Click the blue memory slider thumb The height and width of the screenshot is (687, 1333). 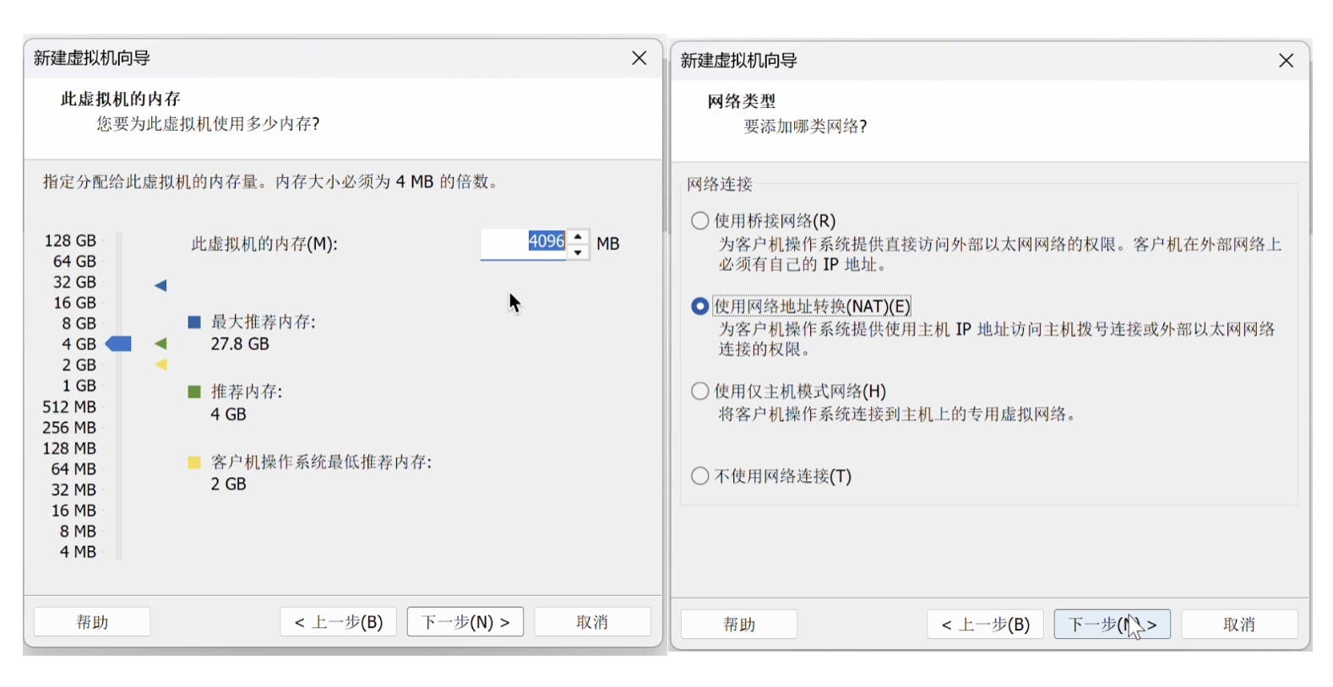[118, 343]
